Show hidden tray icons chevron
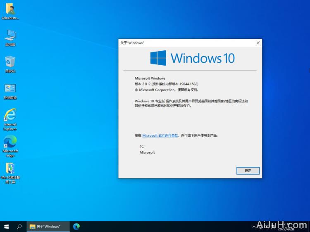The width and height of the screenshot is (310, 232). click(x=254, y=227)
